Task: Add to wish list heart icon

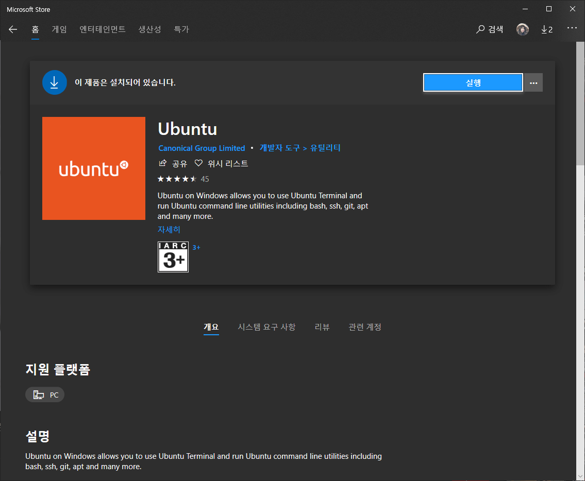Action: pyautogui.click(x=198, y=163)
